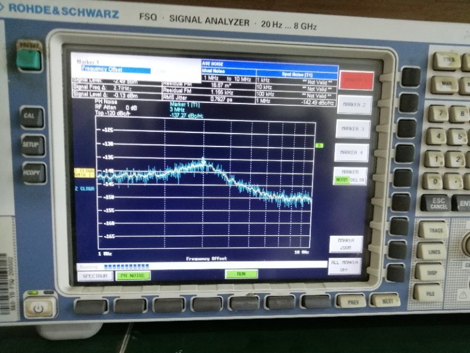The height and width of the screenshot is (353, 470).
Task: Click the Running progress bar
Action: [202, 266]
